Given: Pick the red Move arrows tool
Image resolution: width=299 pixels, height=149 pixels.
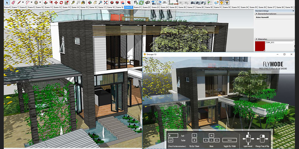Looking at the screenshot, I should pyautogui.click(x=56, y=3).
